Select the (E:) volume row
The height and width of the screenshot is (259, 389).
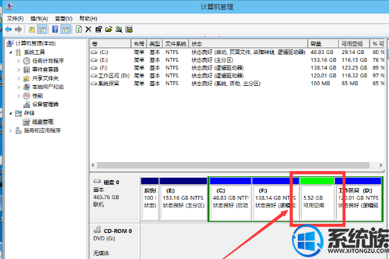237,60
